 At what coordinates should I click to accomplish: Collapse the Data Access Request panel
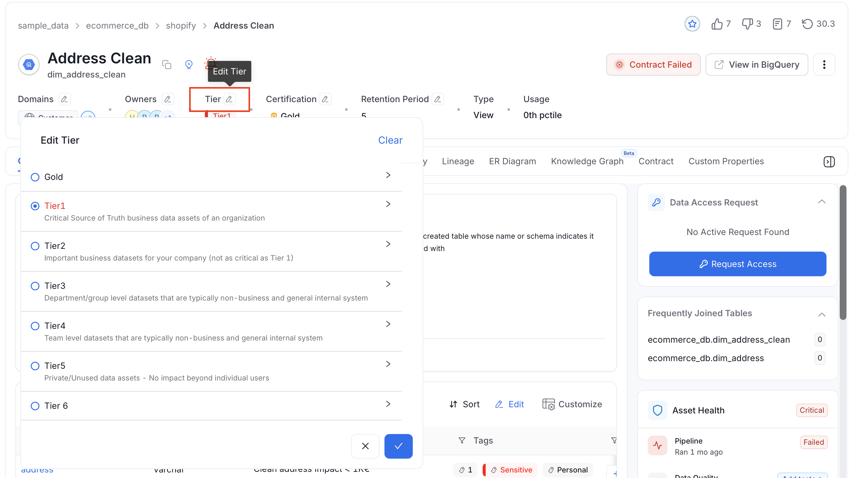point(822,202)
